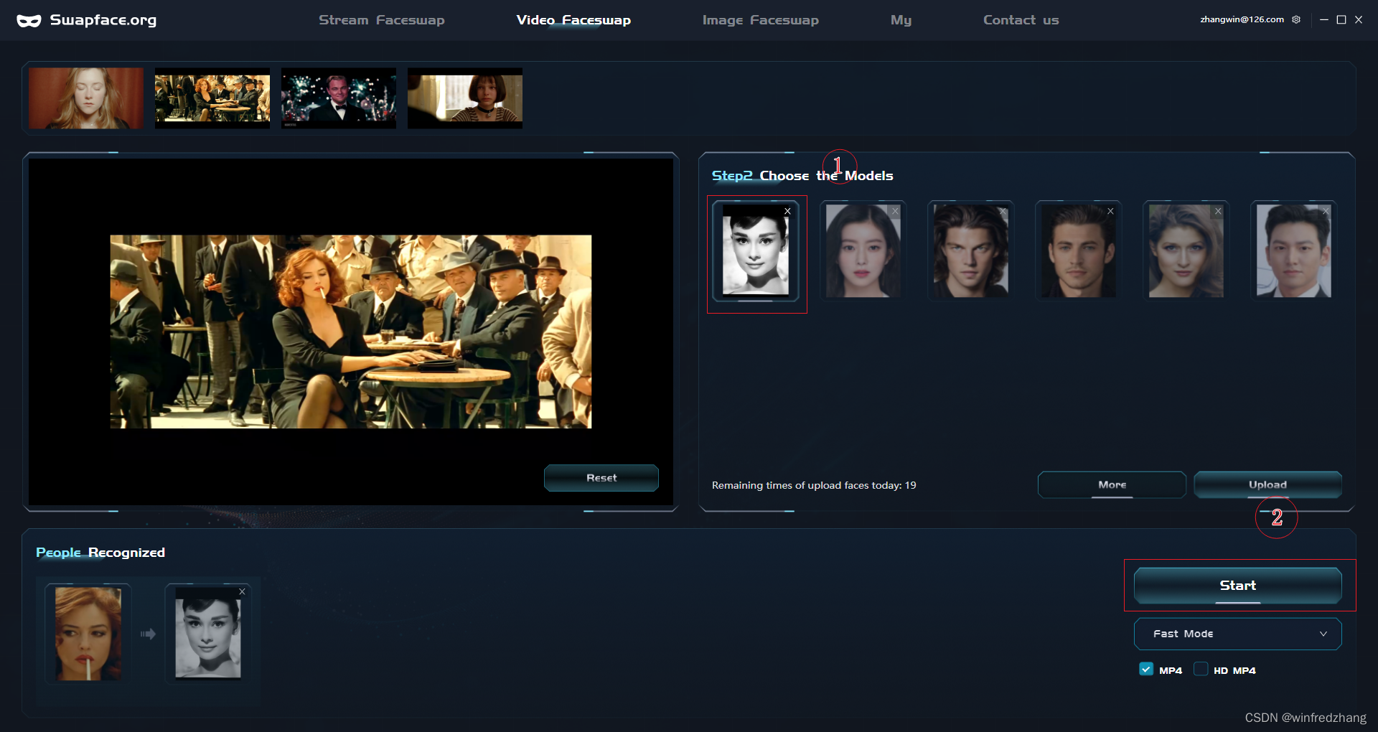Choose the fifth wavy-haired woman model
Viewport: 1378px width, 732px height.
(1186, 251)
